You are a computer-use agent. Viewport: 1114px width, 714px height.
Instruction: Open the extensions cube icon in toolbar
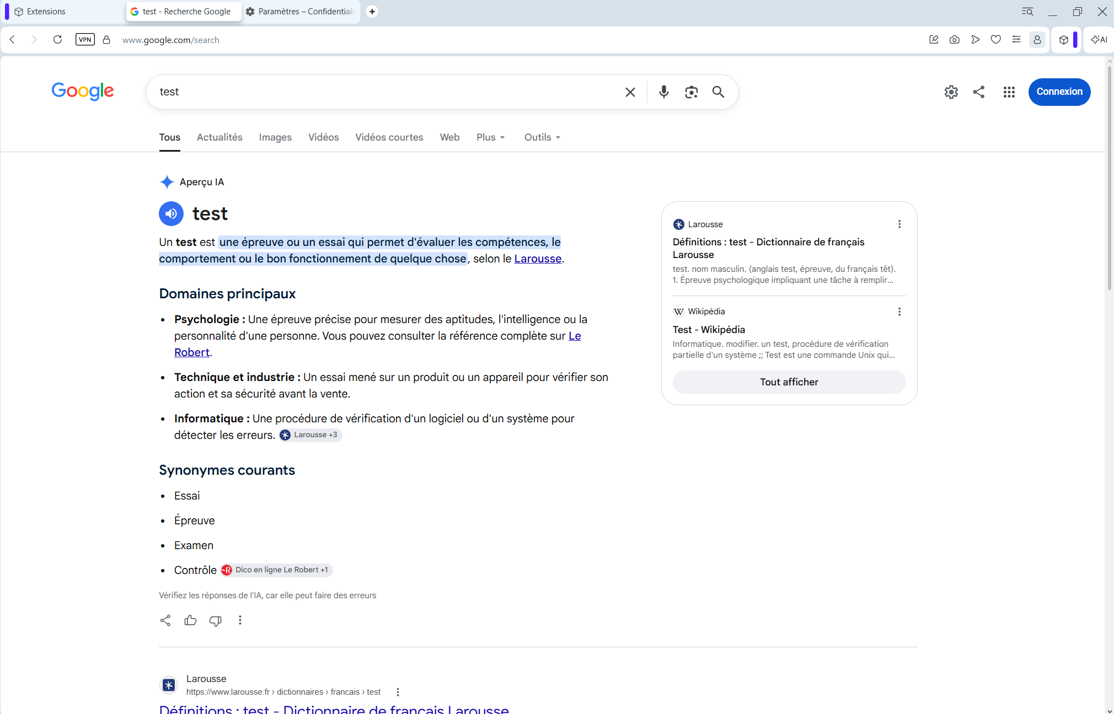click(x=1064, y=40)
